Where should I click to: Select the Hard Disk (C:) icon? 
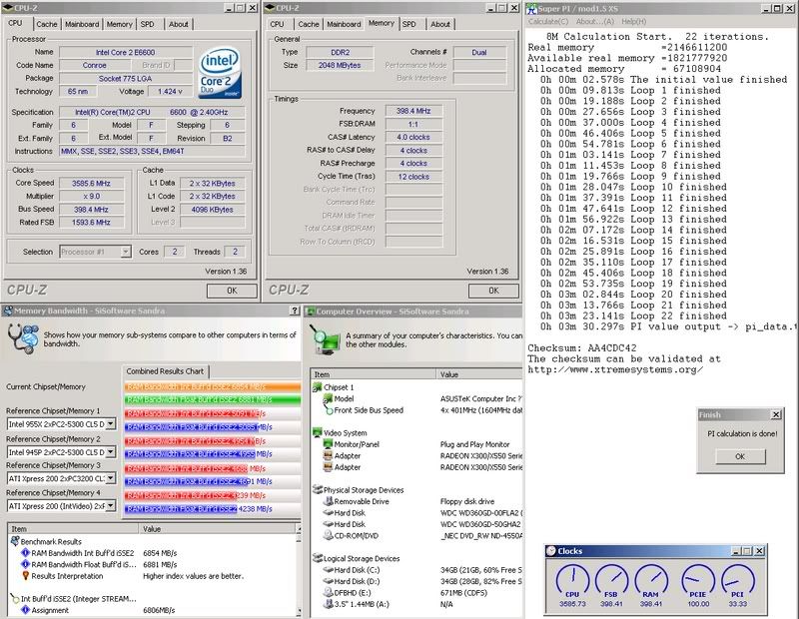coord(329,570)
